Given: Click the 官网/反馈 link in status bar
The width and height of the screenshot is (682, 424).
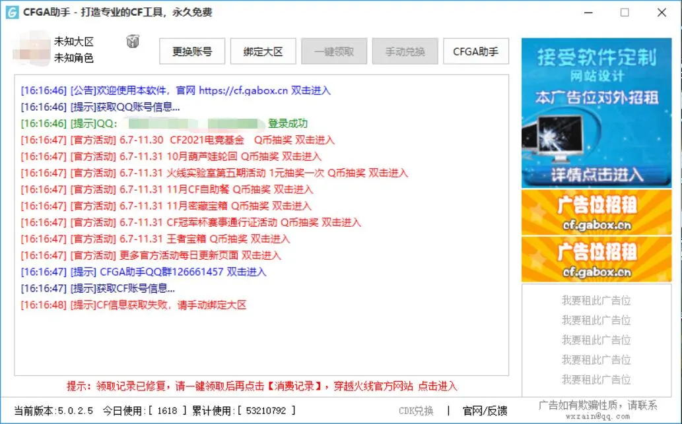Looking at the screenshot, I should point(485,411).
